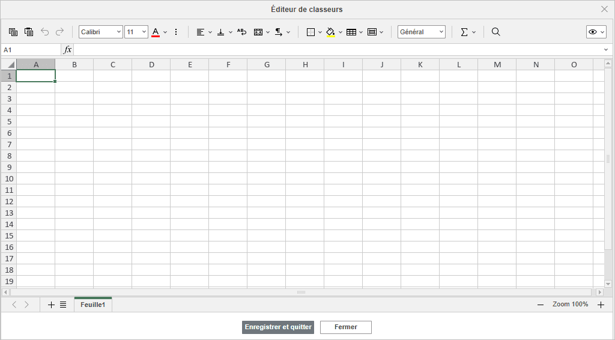Zoom out with the minus button

point(541,305)
